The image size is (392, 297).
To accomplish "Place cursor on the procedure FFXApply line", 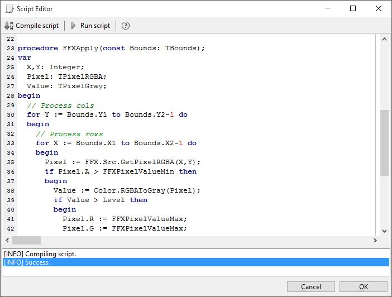I will pos(112,48).
